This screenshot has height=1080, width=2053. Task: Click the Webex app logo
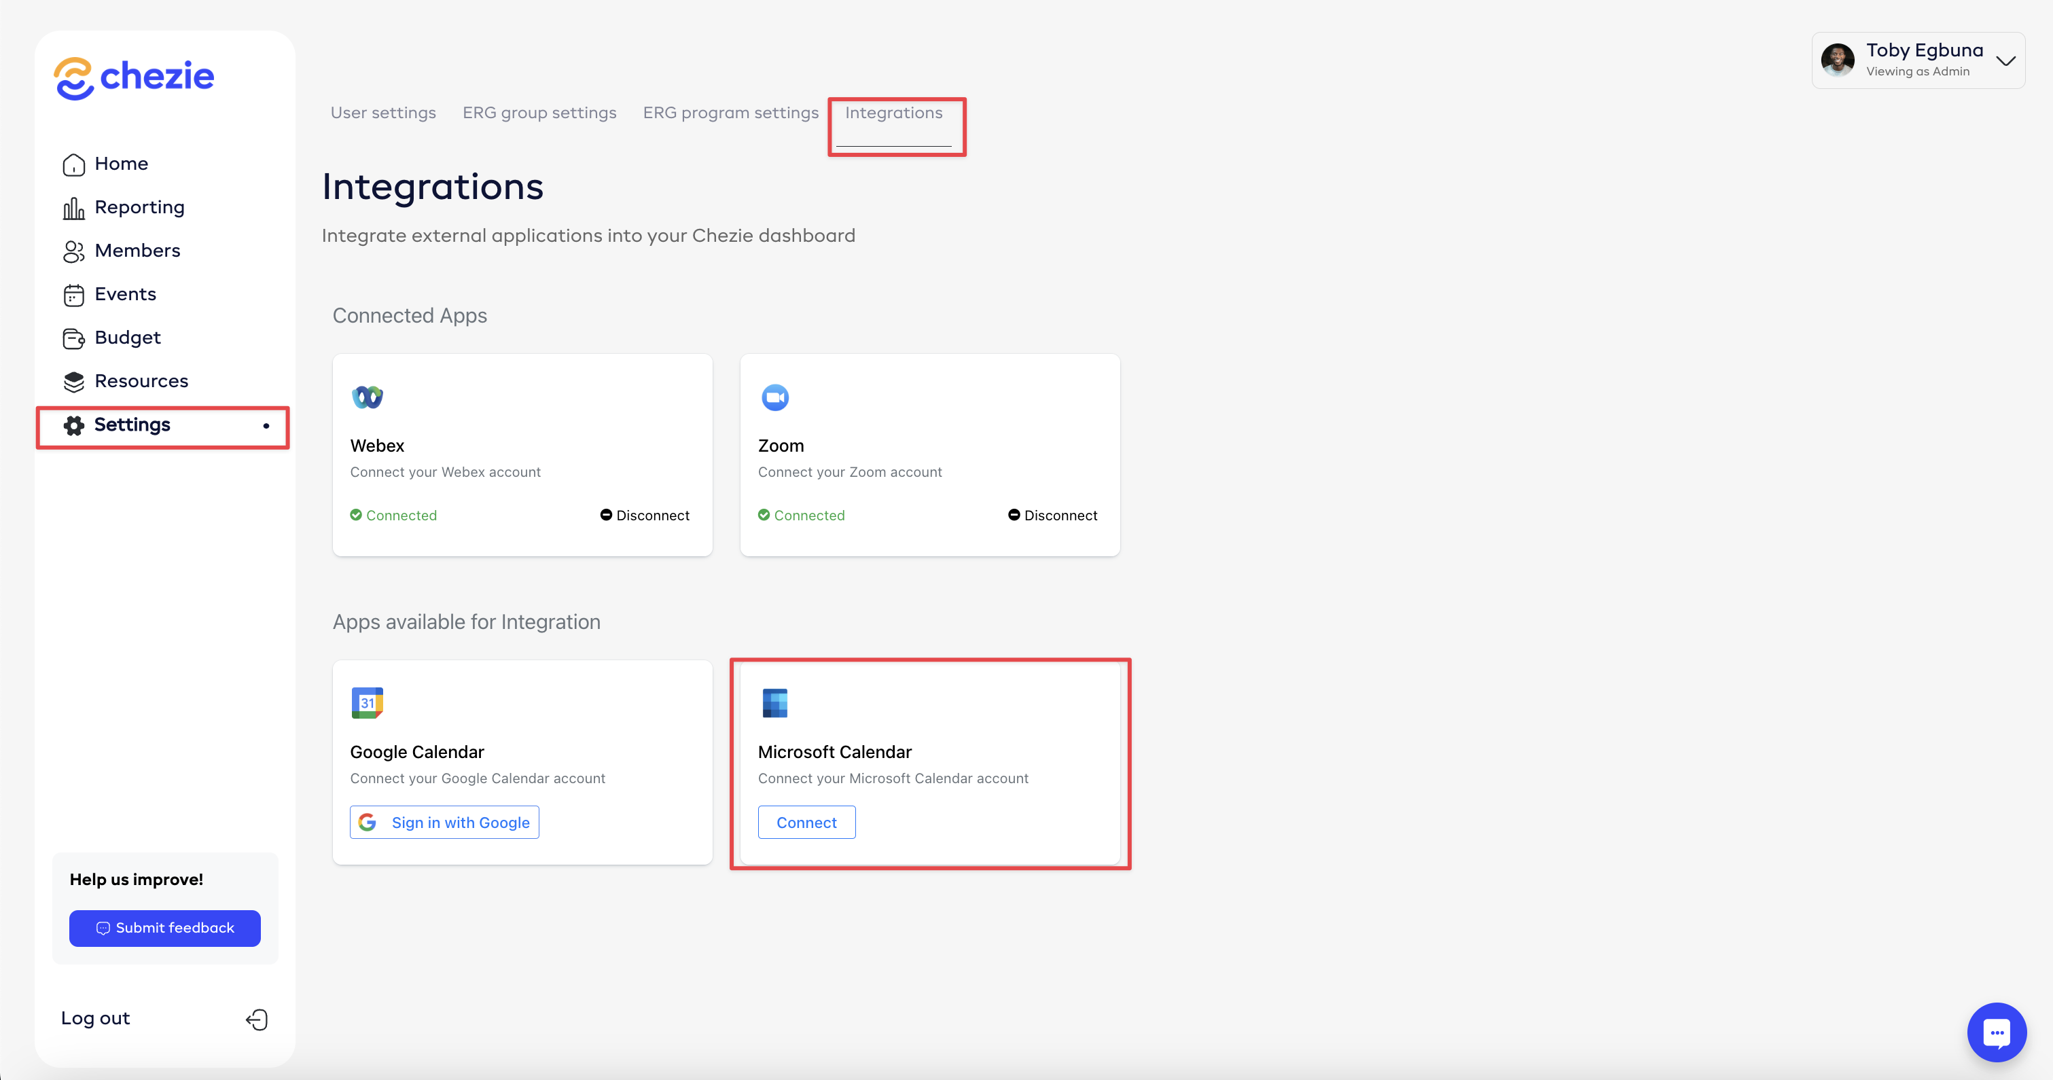coord(368,397)
